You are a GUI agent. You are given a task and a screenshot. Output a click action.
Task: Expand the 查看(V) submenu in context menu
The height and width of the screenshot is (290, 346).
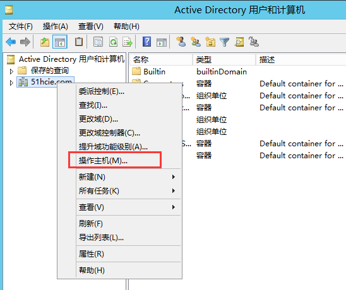[119, 207]
